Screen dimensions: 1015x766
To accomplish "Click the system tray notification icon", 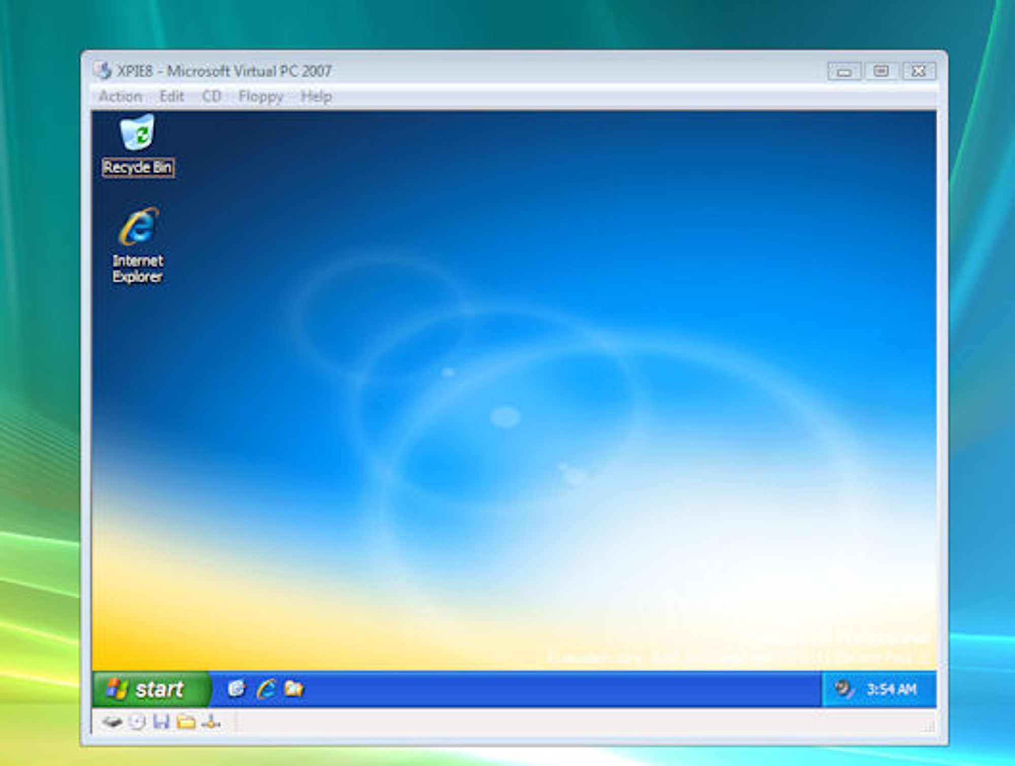I will (x=844, y=689).
